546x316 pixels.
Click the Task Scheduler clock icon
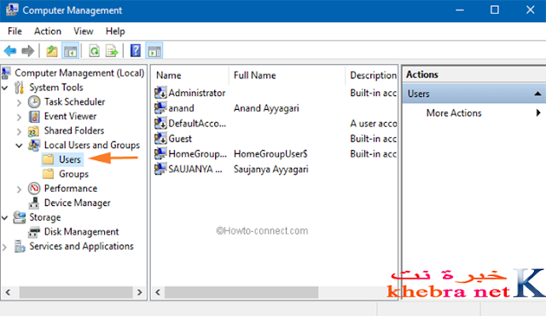coord(34,102)
